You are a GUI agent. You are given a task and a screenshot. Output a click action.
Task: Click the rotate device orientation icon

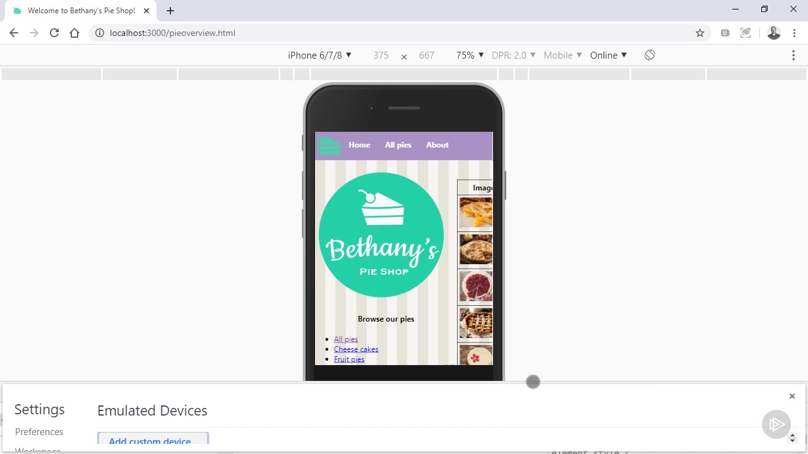[650, 55]
